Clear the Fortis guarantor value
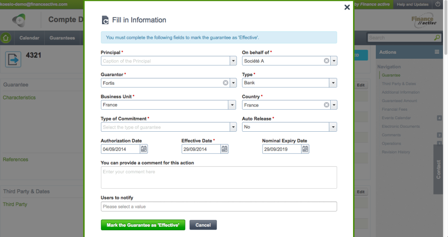The width and height of the screenshot is (448, 237). click(225, 82)
